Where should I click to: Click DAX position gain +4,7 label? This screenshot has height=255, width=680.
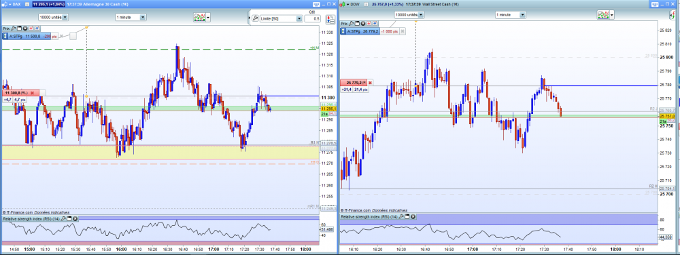(7, 100)
